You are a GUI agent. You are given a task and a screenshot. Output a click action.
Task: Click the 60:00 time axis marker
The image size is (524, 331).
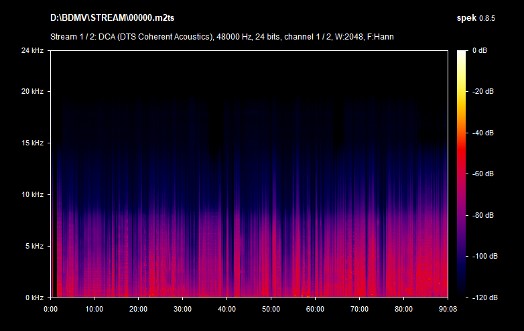coord(315,309)
